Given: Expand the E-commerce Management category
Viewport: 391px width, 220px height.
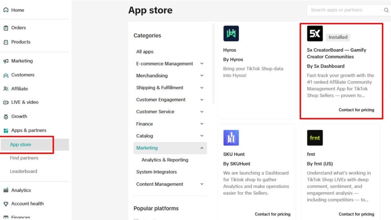Looking at the screenshot, I should coord(202,64).
